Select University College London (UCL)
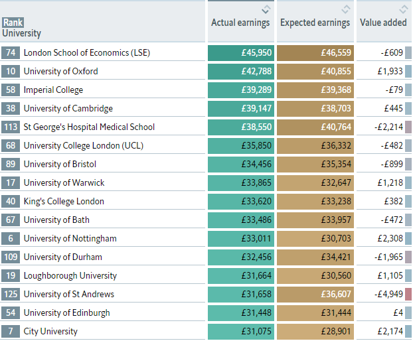The image size is (413, 341). pyautogui.click(x=84, y=146)
